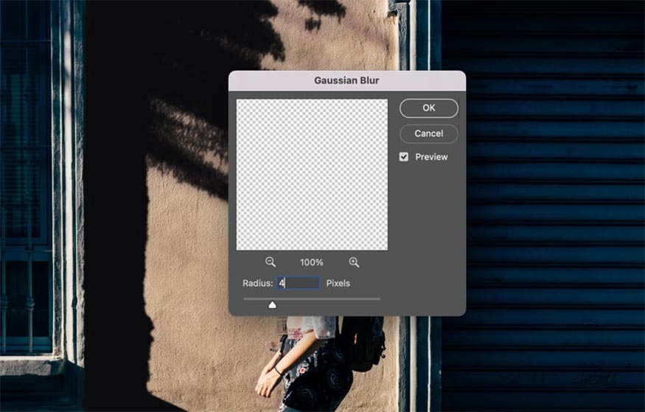The width and height of the screenshot is (645, 412).
Task: Cancel the Gaussian Blur dialog
Action: (428, 133)
